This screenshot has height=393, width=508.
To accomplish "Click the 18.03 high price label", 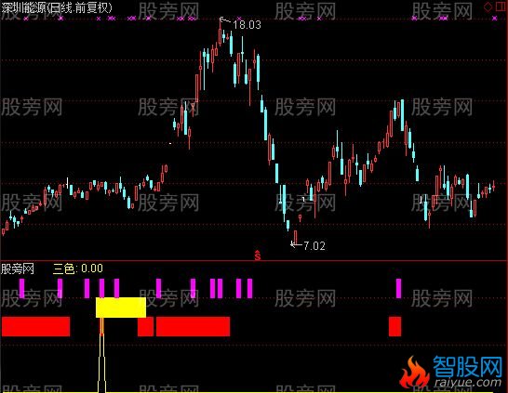I will (247, 25).
